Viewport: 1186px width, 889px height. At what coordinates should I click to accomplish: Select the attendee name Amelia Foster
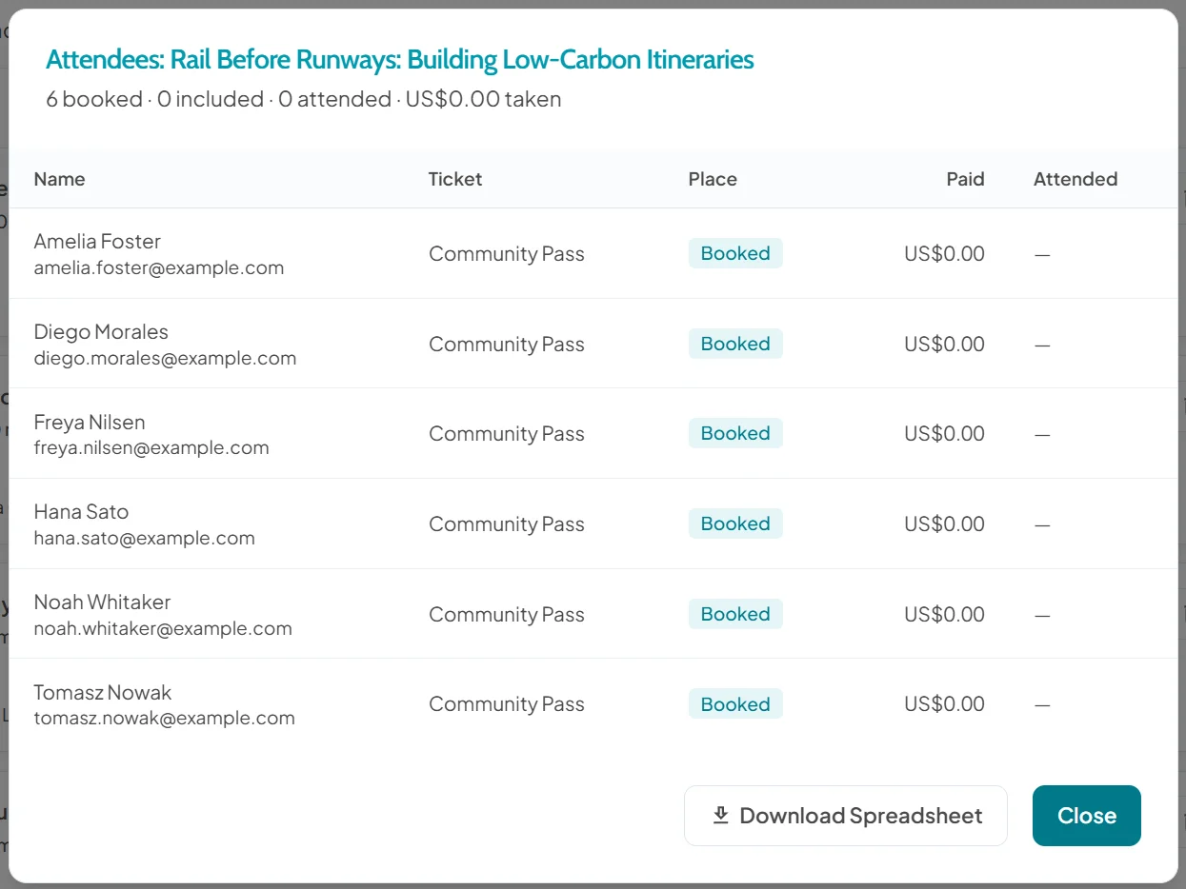[97, 242]
